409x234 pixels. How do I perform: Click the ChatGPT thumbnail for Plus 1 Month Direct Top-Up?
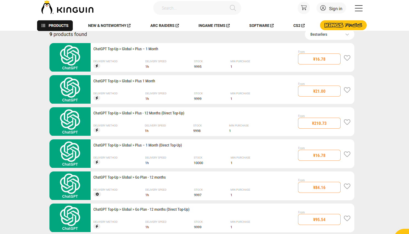pyautogui.click(x=70, y=154)
